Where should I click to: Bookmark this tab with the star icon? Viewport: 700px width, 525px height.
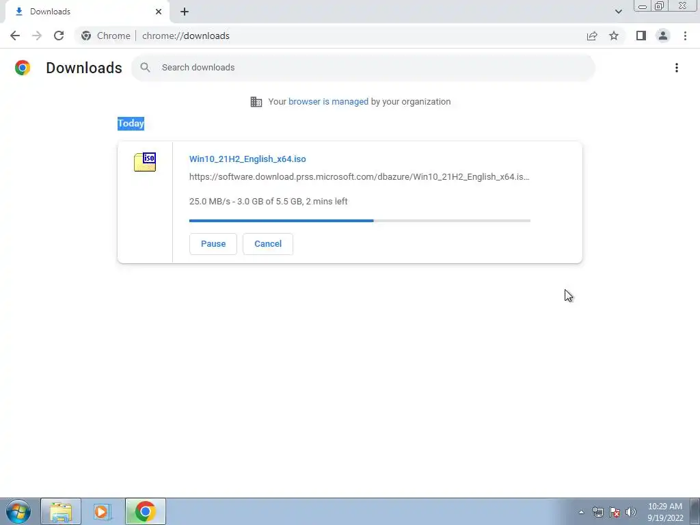614,36
